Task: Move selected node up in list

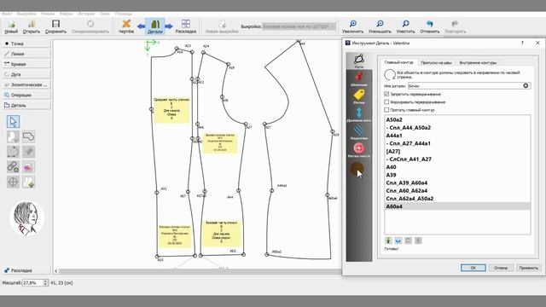Action: click(398, 240)
